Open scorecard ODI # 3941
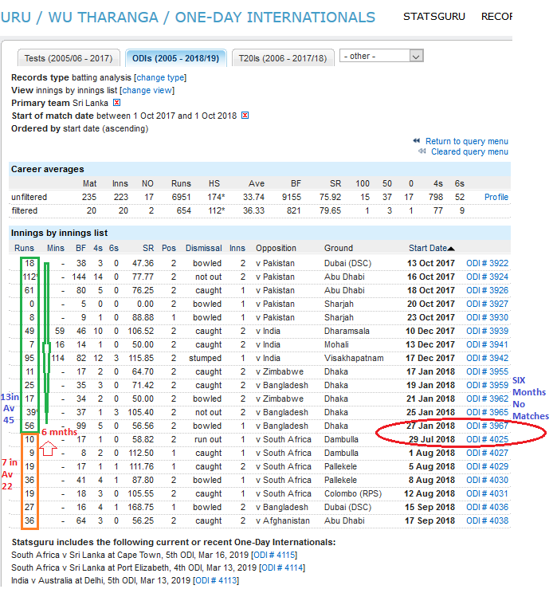 (487, 344)
